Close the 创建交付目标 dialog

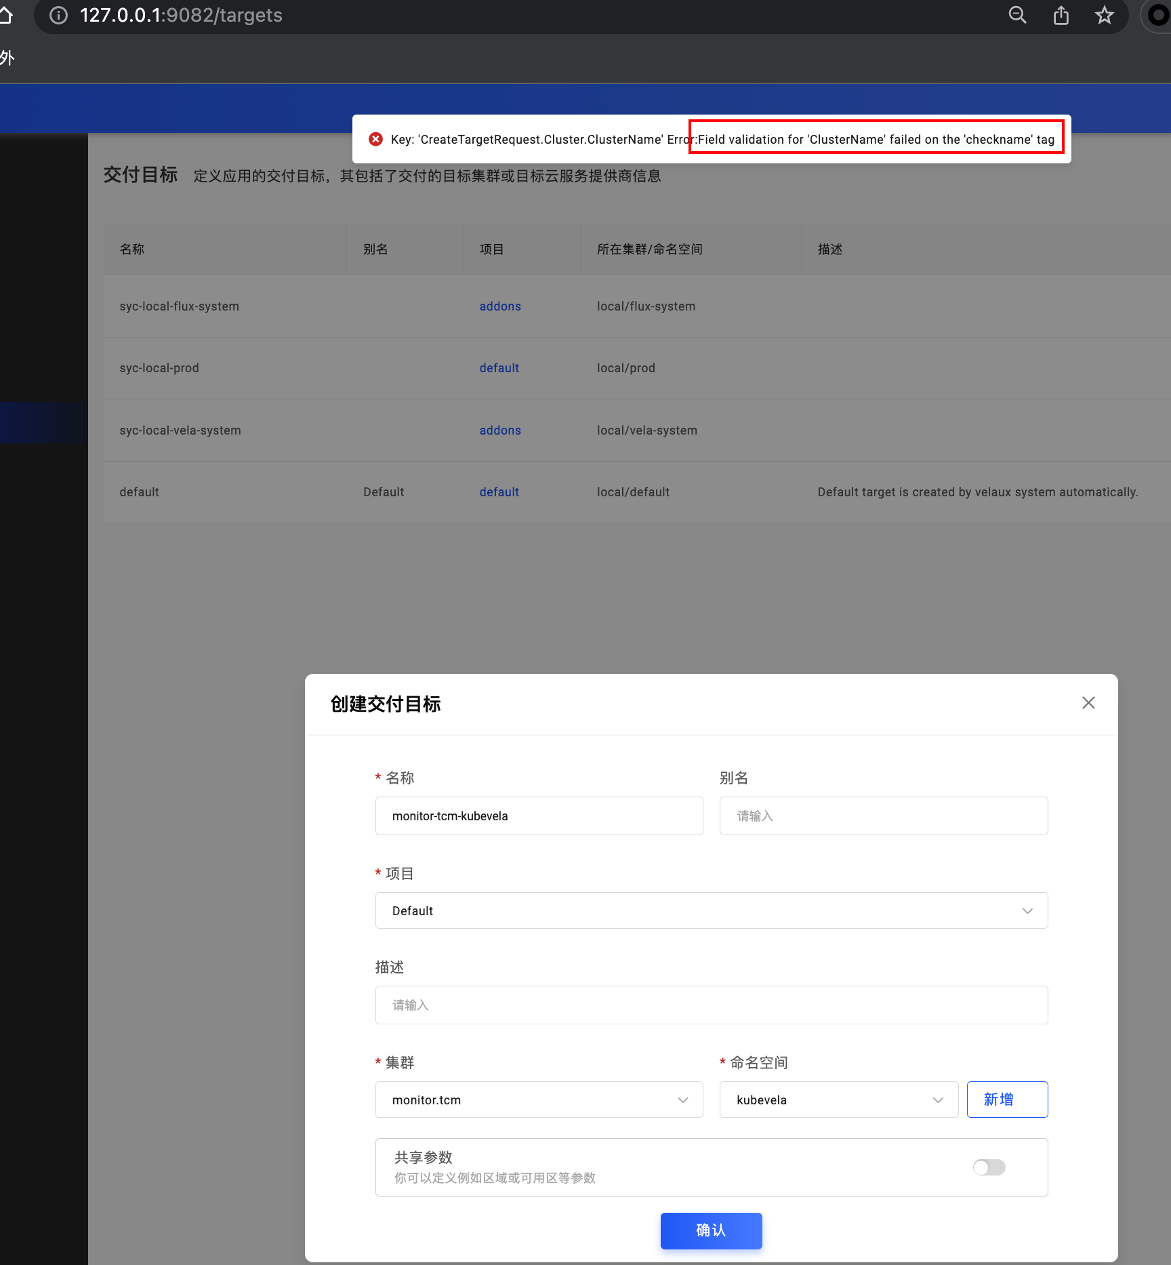tap(1088, 703)
